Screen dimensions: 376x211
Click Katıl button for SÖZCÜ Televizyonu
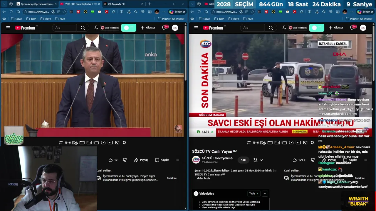coord(244,160)
